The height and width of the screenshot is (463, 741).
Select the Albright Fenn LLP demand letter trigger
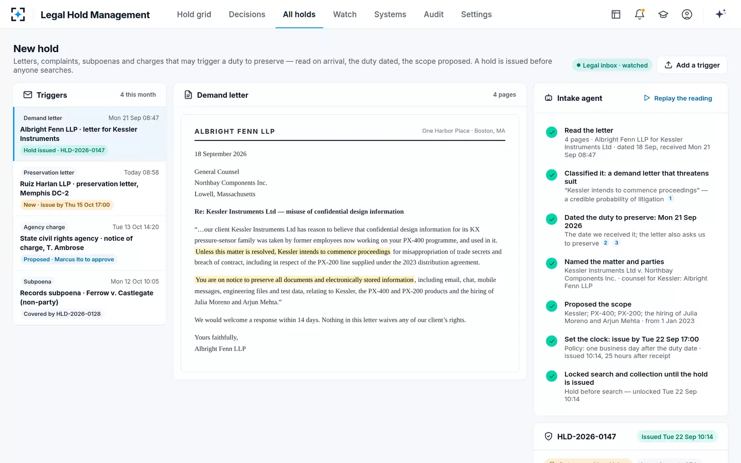point(90,134)
